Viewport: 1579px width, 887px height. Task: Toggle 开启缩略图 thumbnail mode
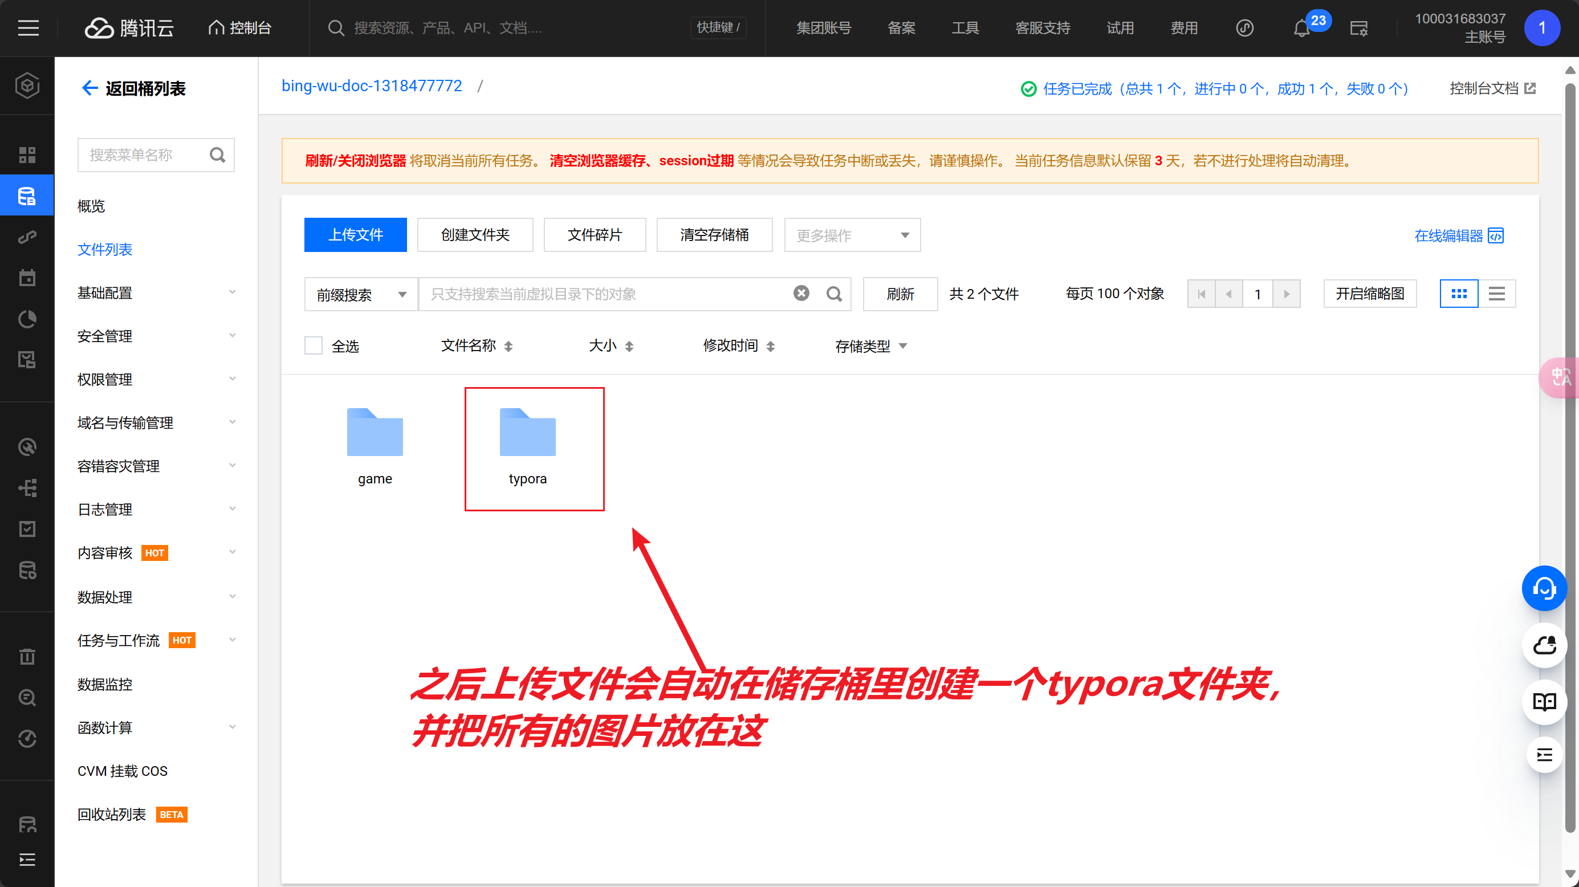1369,294
